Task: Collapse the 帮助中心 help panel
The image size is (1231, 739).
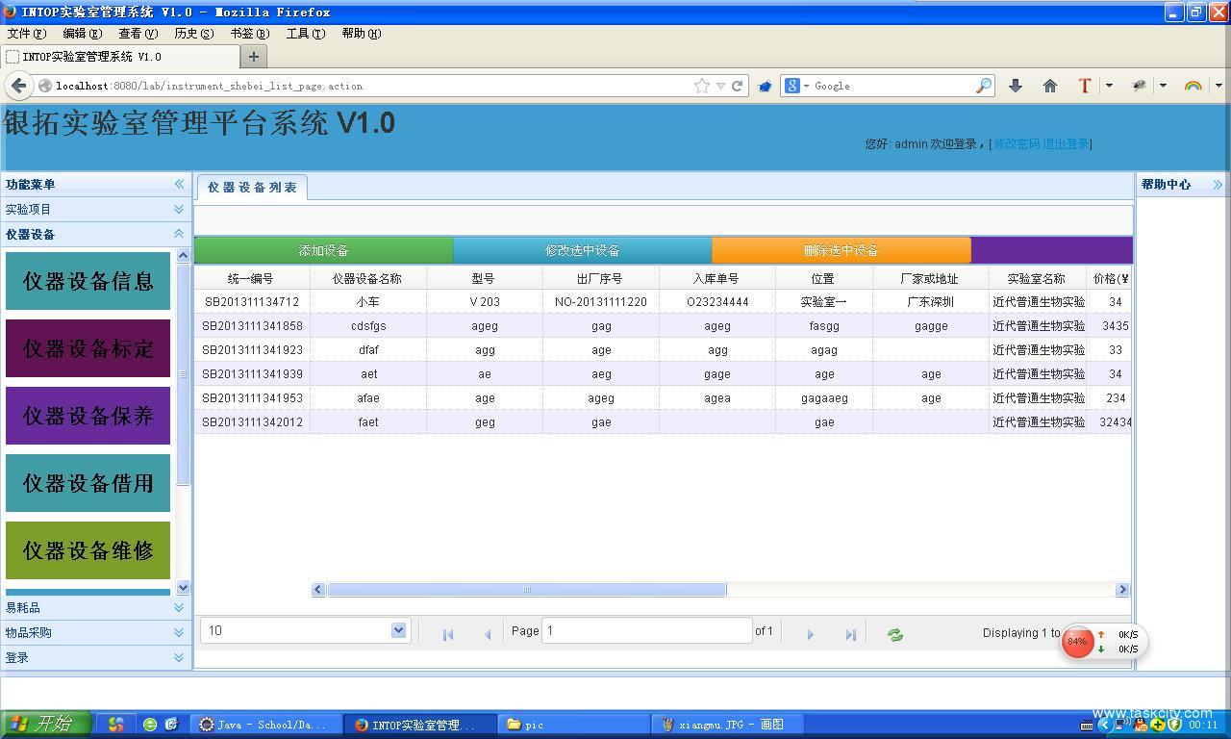Action: click(x=1218, y=184)
